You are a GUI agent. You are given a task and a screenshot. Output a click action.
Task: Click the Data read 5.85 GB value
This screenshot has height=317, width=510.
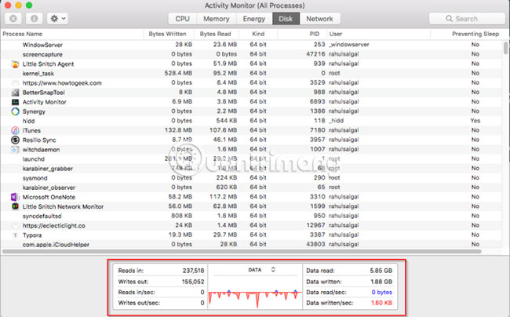pos(381,271)
